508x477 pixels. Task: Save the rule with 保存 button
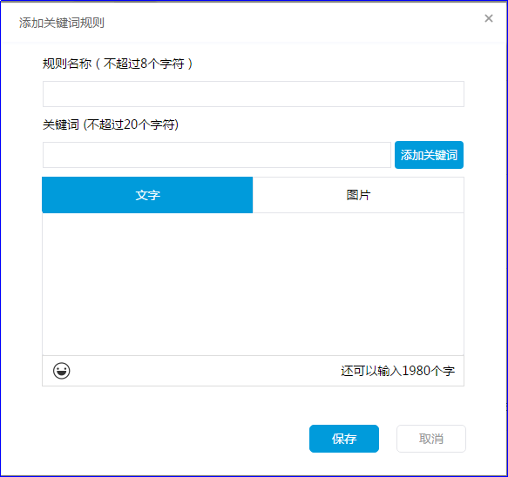point(344,439)
